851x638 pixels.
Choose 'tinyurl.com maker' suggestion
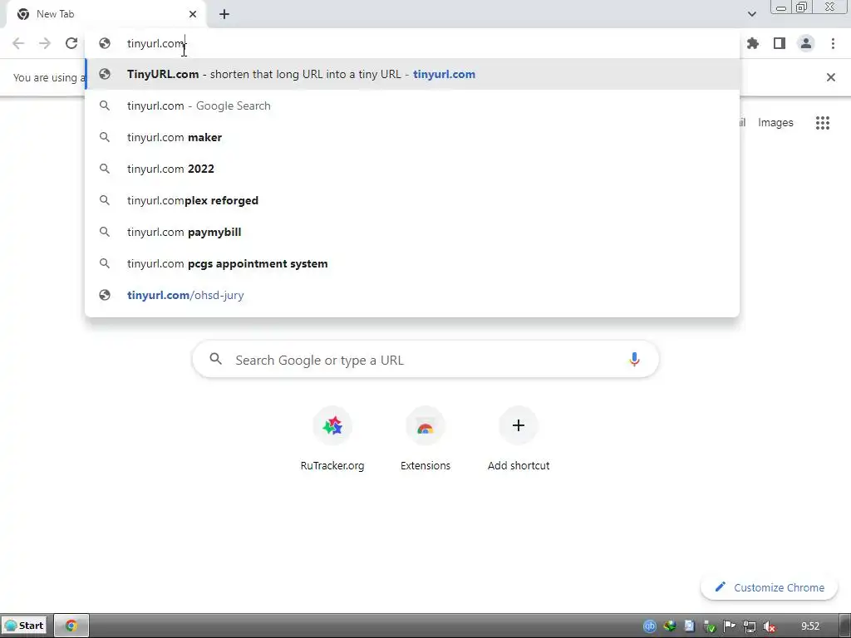(412, 137)
